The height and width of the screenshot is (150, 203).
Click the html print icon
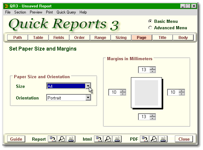[x=117, y=139]
